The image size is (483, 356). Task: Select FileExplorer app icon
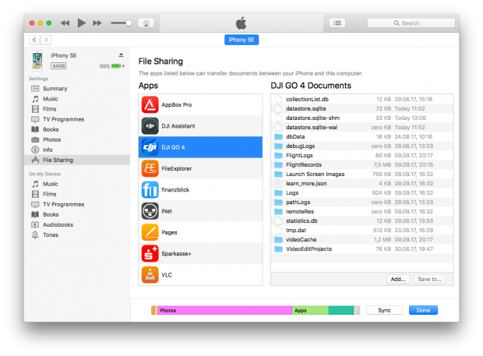[x=150, y=168]
